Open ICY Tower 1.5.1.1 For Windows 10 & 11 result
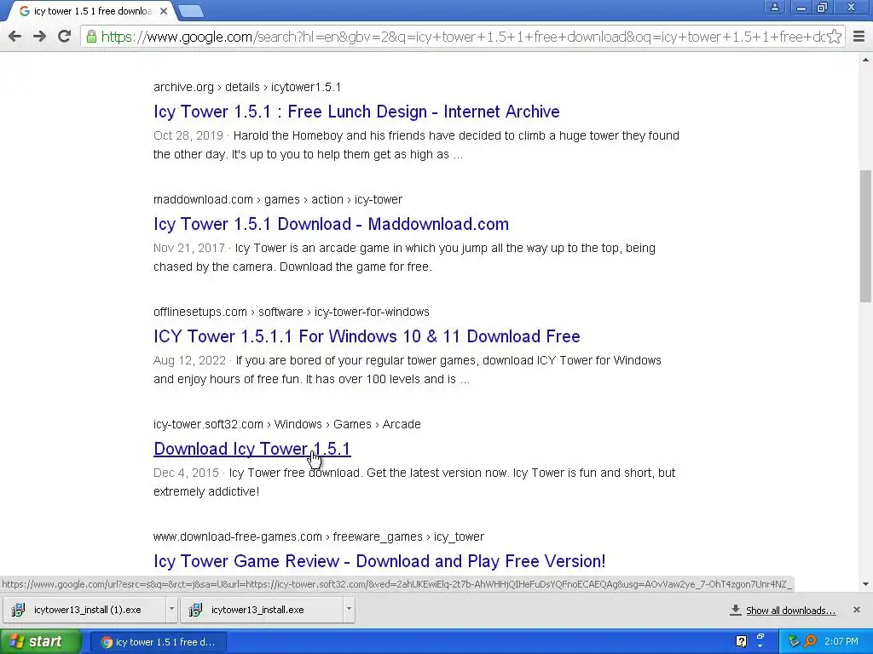 click(x=367, y=336)
